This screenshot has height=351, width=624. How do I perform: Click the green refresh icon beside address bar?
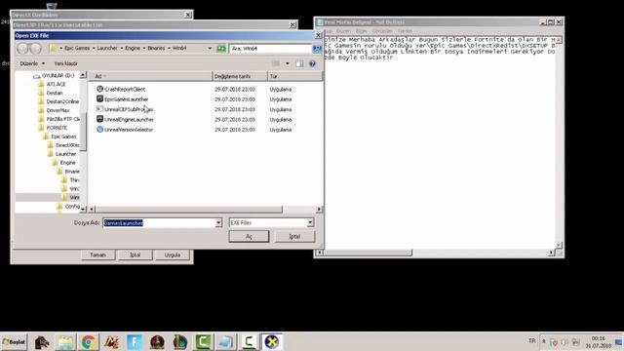[x=221, y=49]
